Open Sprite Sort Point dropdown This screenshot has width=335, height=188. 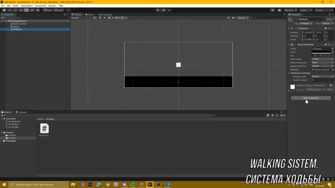coord(322,66)
